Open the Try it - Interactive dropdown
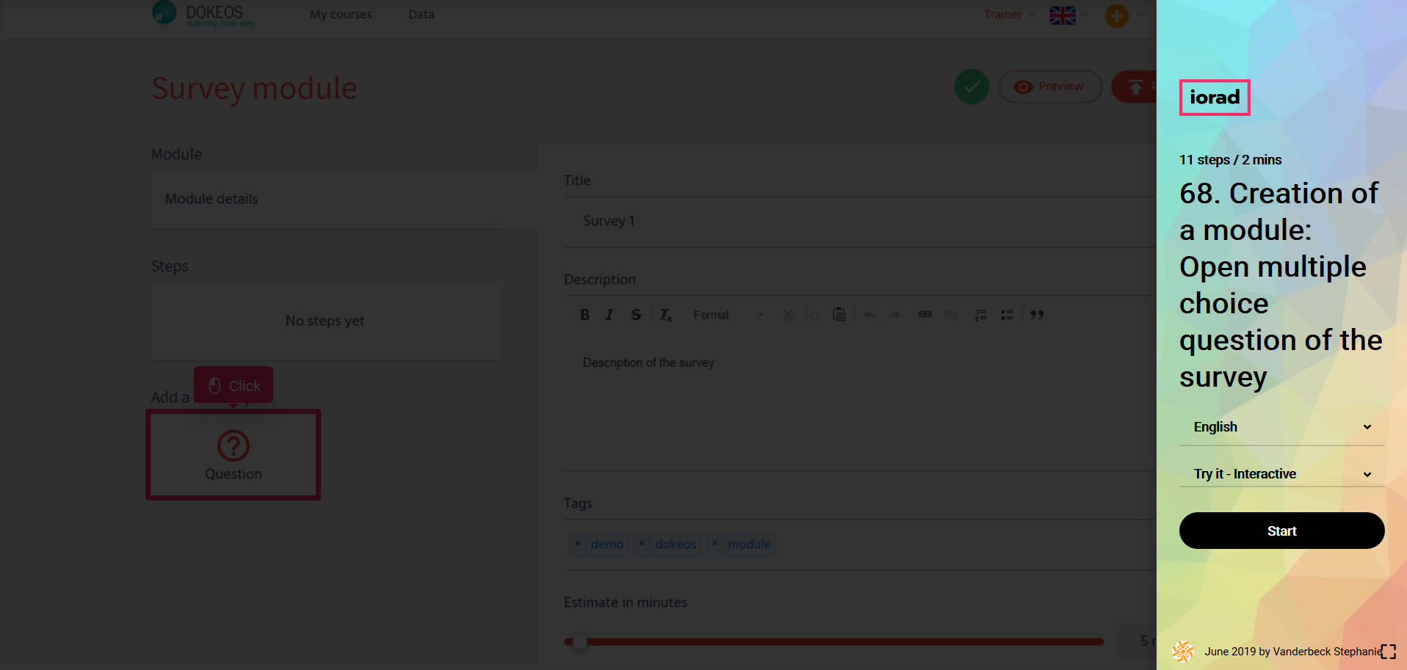Image resolution: width=1407 pixels, height=670 pixels. (1281, 474)
